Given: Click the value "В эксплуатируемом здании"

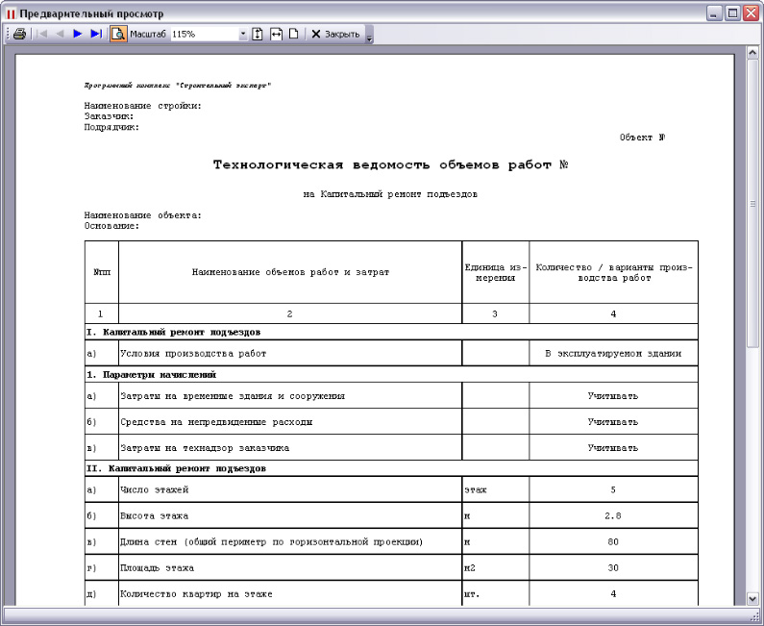Looking at the screenshot, I should point(613,354).
